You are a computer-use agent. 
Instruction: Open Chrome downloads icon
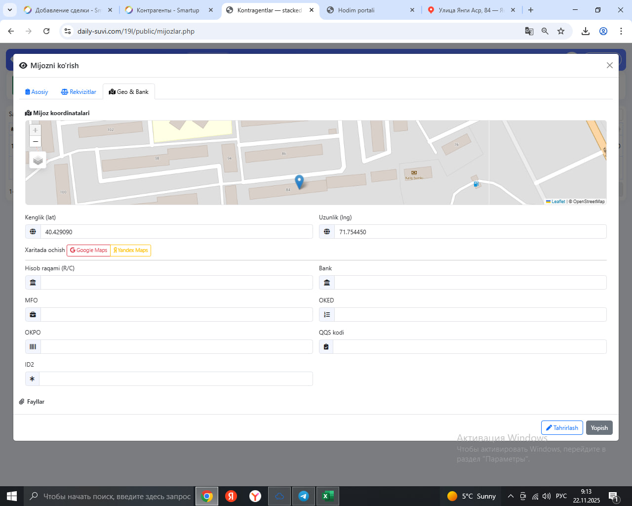point(586,31)
